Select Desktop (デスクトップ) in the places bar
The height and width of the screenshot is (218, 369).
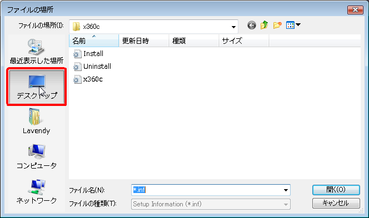pos(37,87)
